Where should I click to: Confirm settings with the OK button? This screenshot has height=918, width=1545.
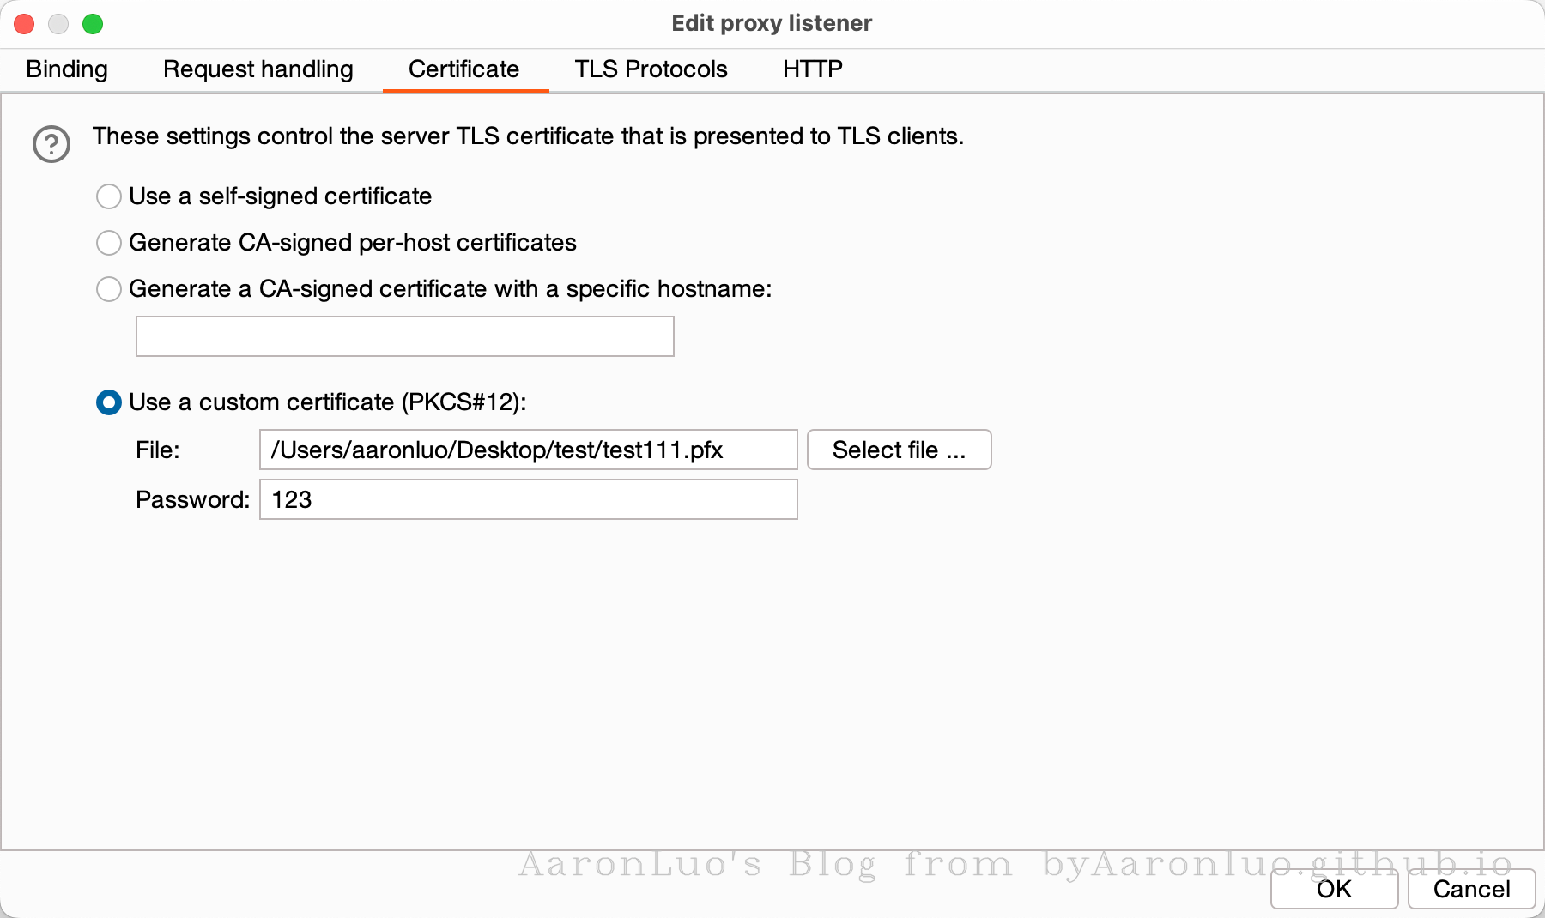coord(1334,889)
